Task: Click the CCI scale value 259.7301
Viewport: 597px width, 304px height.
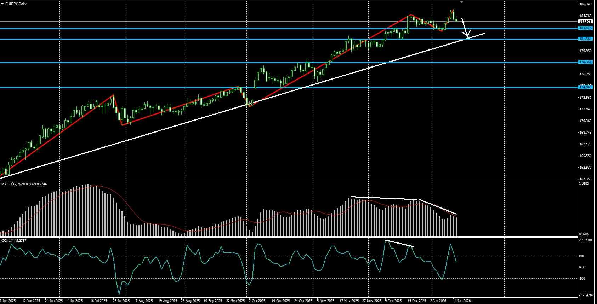Action: (x=586, y=240)
